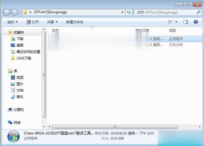The width and height of the screenshot is (204, 146).
Task: Expand the address bar history dropdown
Action: [x=122, y=12]
